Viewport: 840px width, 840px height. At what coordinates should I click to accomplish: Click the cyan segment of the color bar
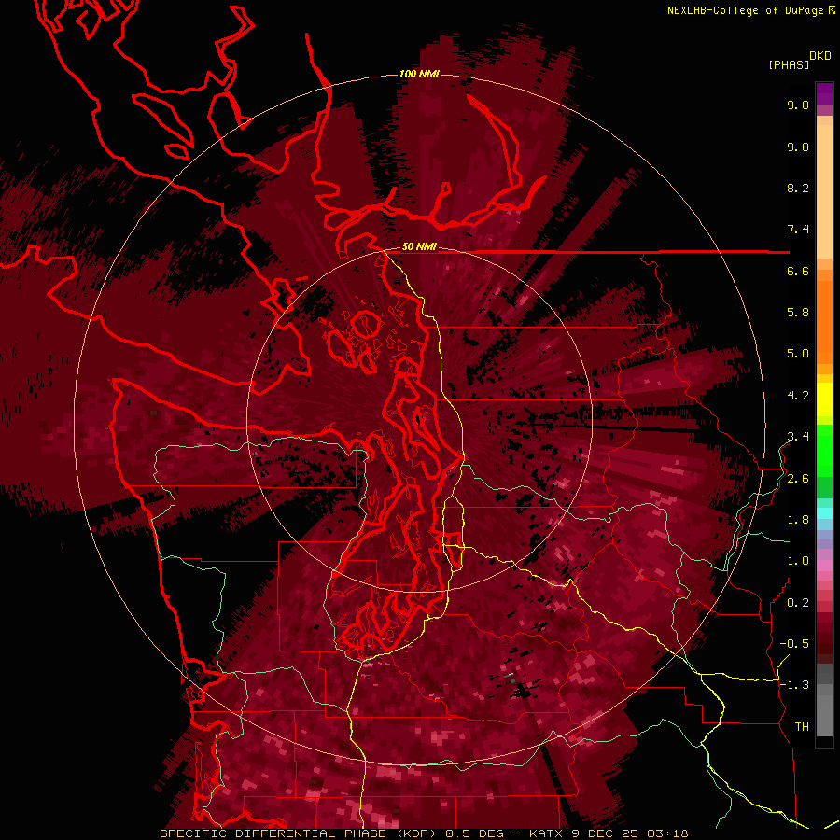824,513
